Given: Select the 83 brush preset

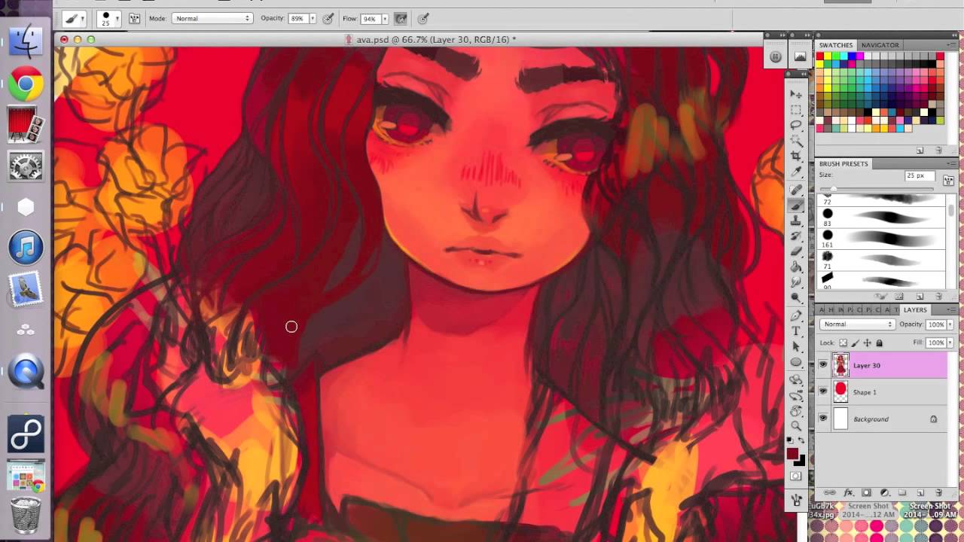Looking at the screenshot, I should (880, 217).
